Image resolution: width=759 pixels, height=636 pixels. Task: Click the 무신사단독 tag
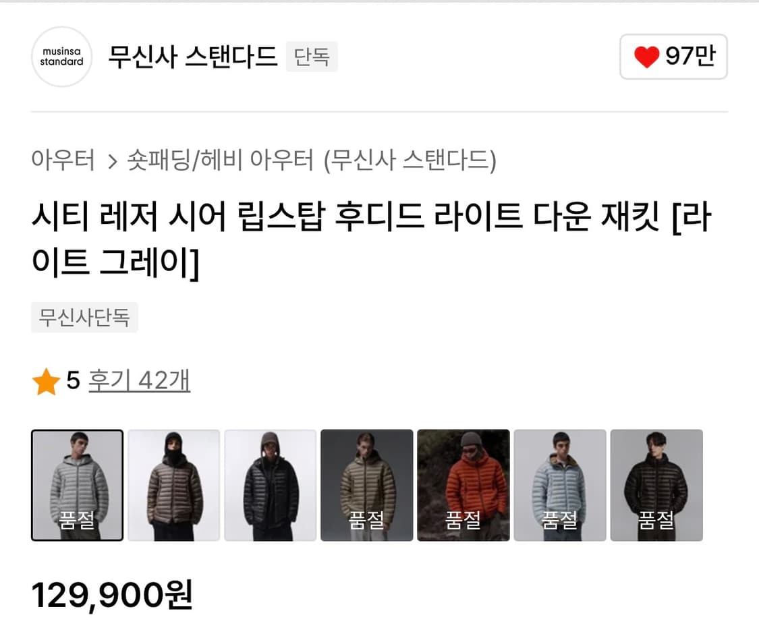tap(85, 318)
